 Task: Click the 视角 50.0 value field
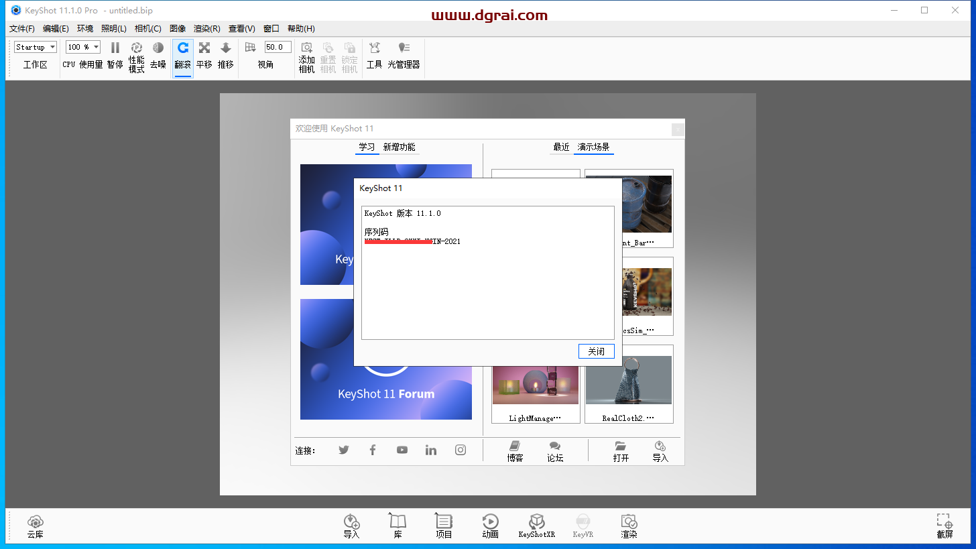click(277, 46)
